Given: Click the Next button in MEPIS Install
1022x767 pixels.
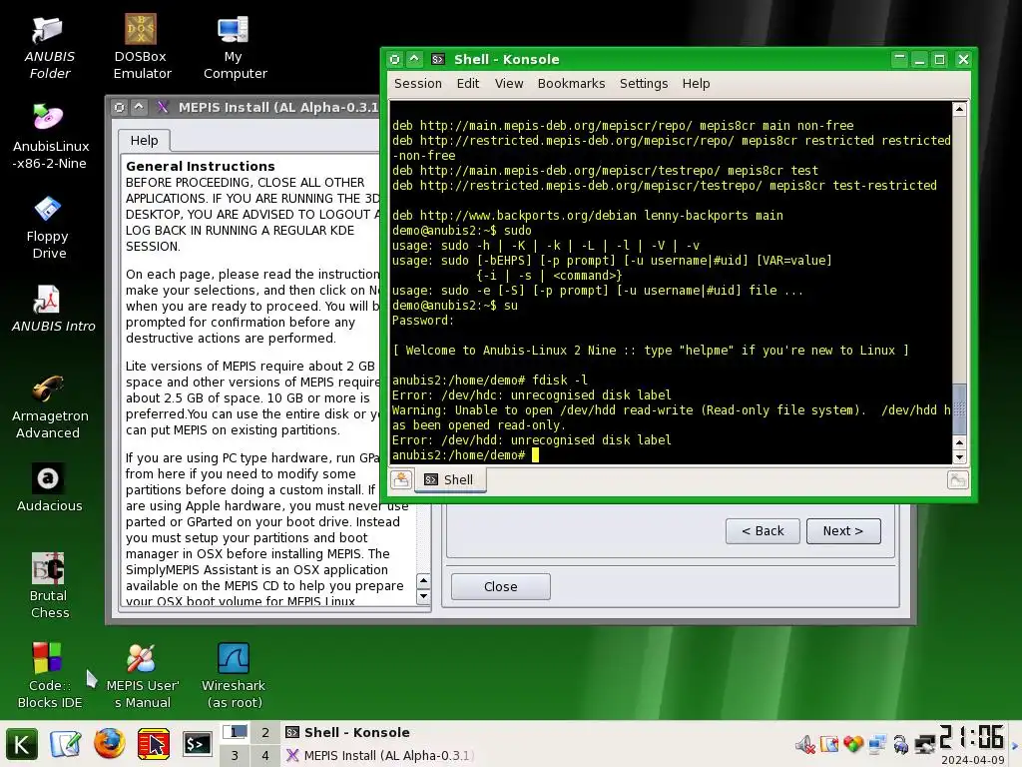Looking at the screenshot, I should pos(843,531).
